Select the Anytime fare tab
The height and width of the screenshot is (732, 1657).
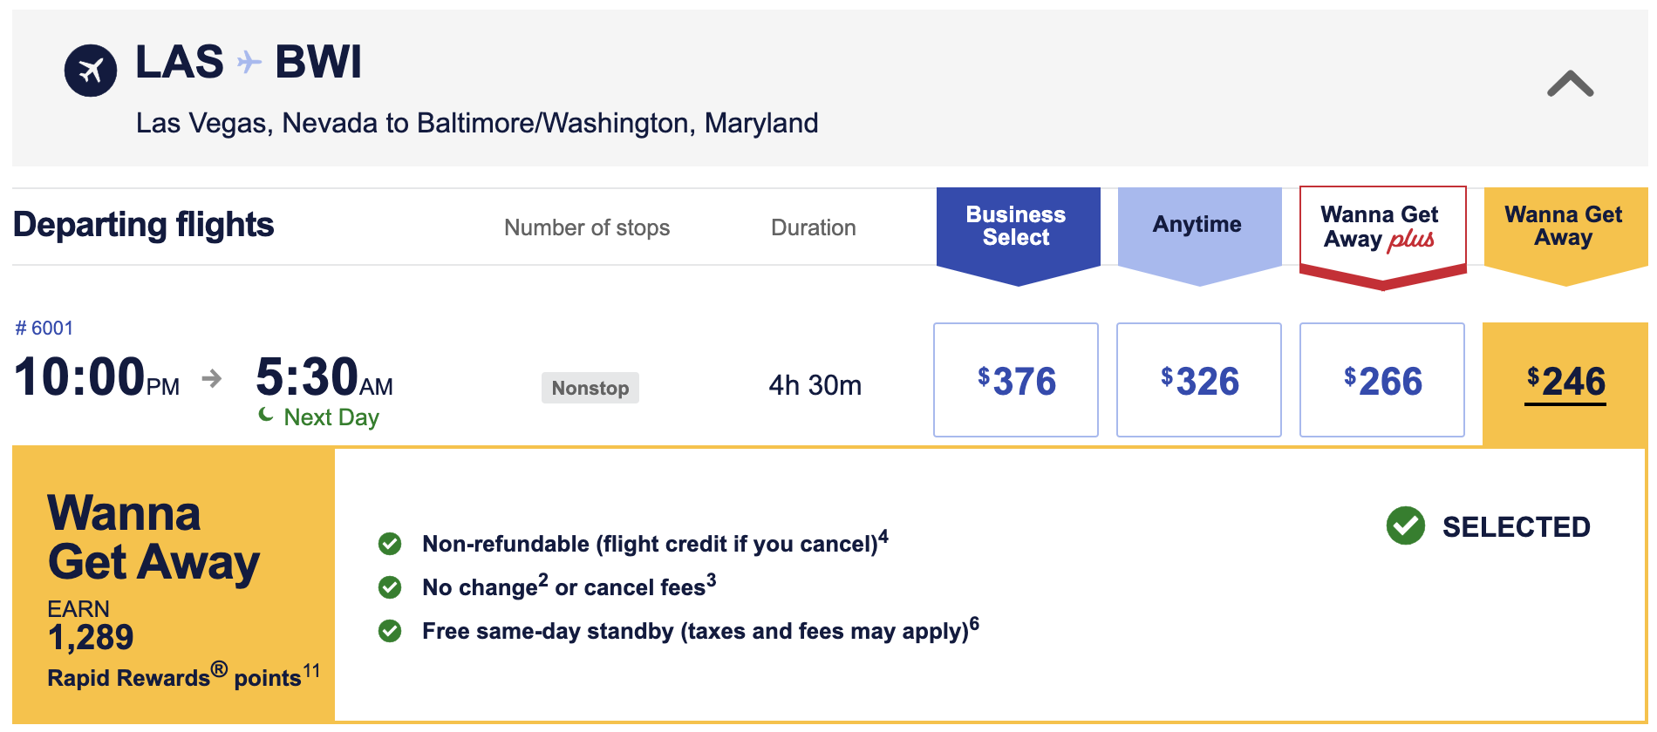1198,225
